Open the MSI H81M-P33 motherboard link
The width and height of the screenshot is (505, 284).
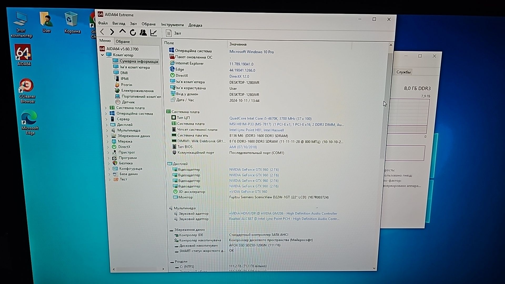coord(287,125)
